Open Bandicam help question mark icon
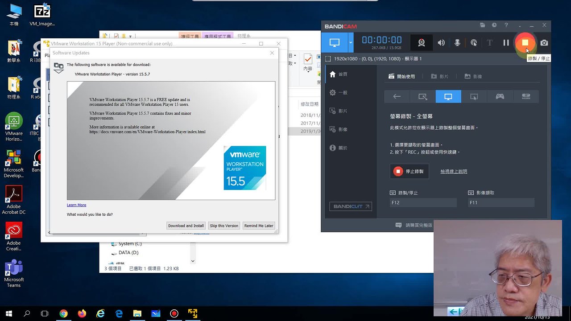This screenshot has width=571, height=321. click(x=506, y=25)
